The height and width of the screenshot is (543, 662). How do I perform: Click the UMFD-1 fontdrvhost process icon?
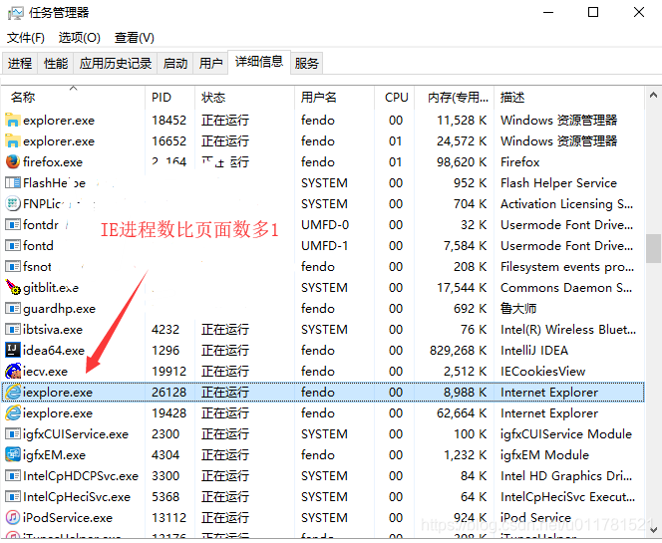click(13, 245)
